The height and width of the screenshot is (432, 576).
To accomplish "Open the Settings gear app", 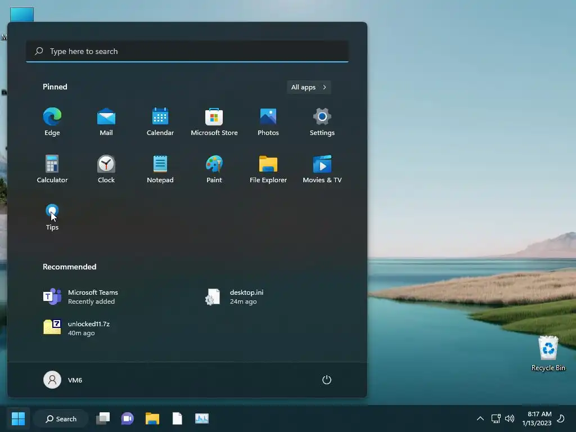I will 322,122.
